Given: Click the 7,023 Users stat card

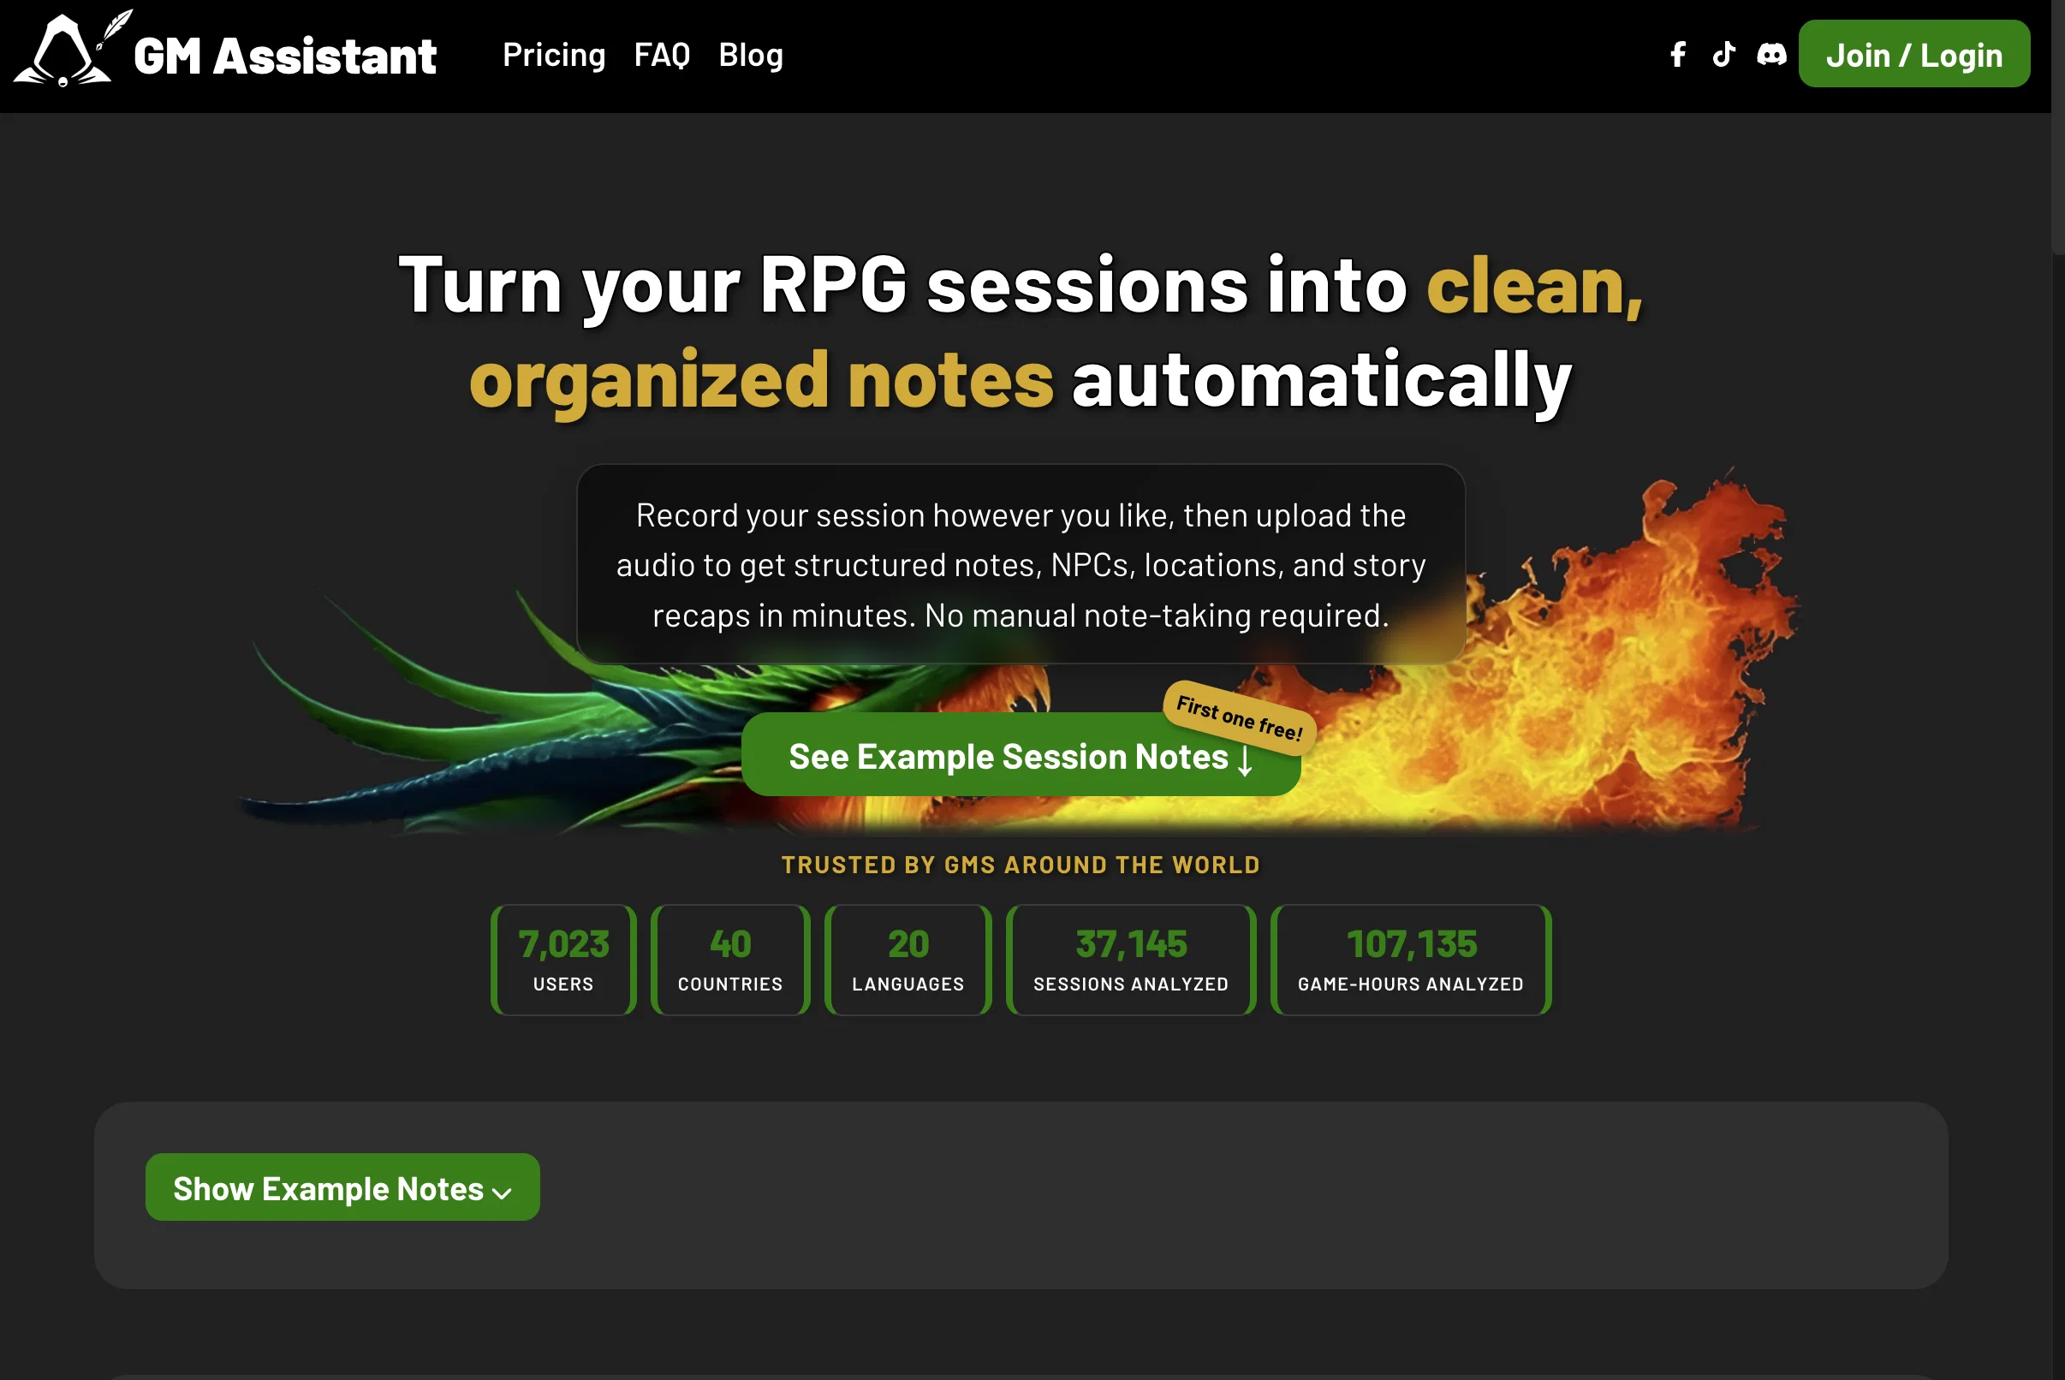Looking at the screenshot, I should pyautogui.click(x=563, y=961).
